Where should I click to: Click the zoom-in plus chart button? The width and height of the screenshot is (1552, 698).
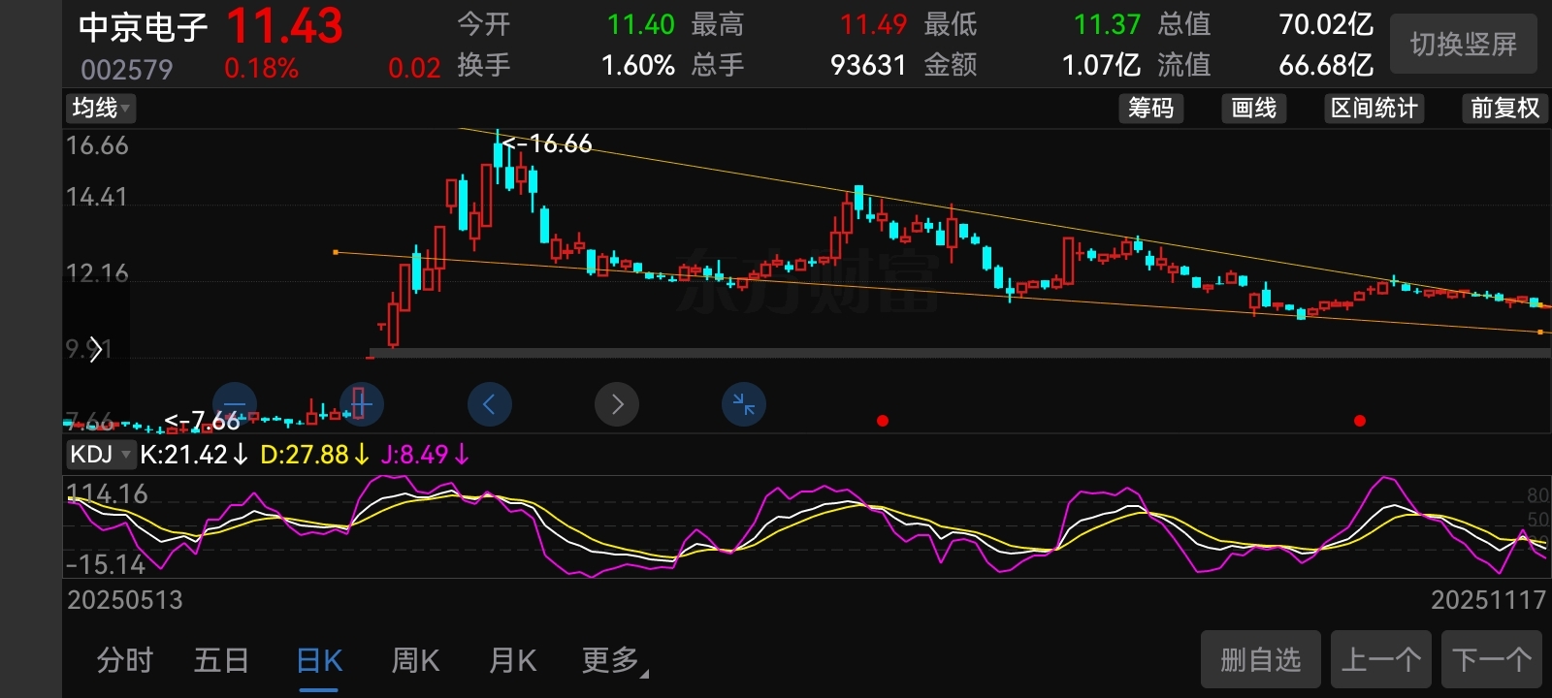[x=361, y=403]
